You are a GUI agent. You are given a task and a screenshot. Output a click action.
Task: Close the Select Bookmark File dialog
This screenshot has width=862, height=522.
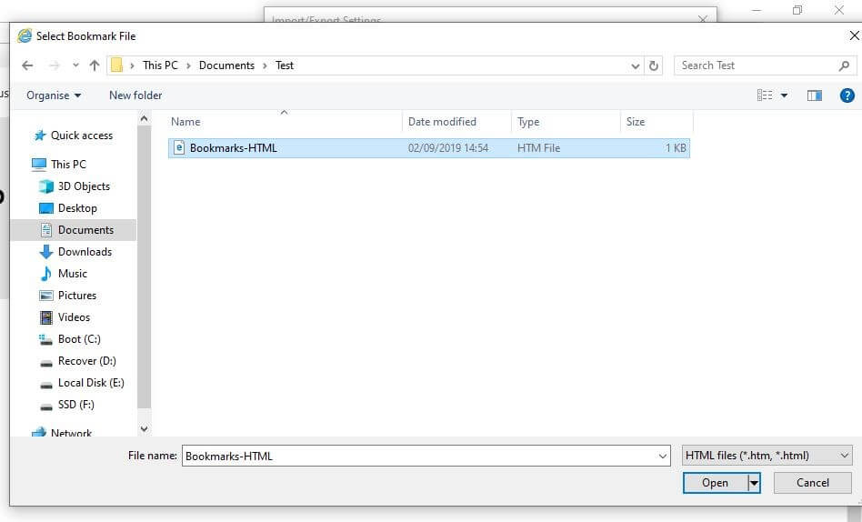click(854, 35)
